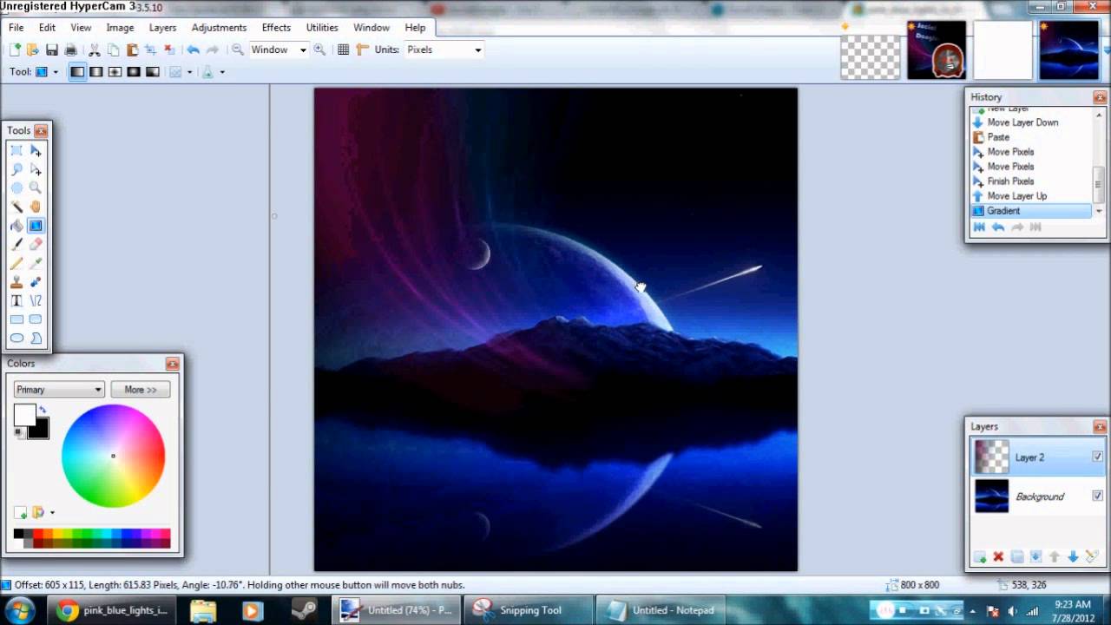The width and height of the screenshot is (1111, 625).
Task: Choose the linear reflected gradient type
Action: click(x=96, y=72)
